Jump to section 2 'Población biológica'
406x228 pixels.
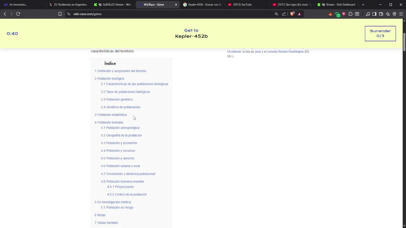[109, 79]
